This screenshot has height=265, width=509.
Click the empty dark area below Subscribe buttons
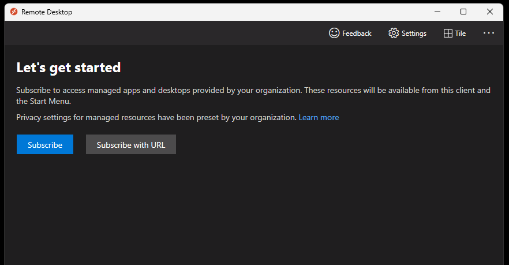(254, 214)
